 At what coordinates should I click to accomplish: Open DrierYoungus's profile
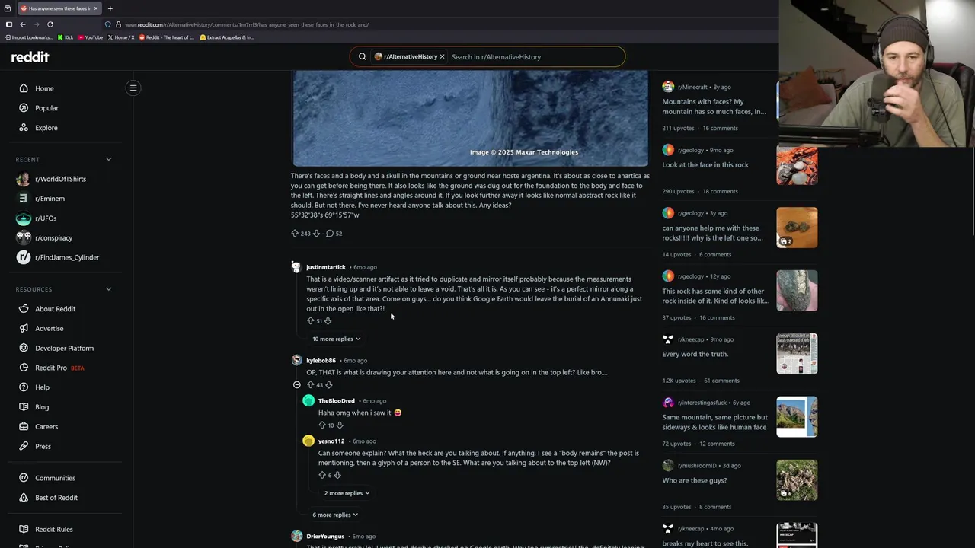pyautogui.click(x=324, y=537)
